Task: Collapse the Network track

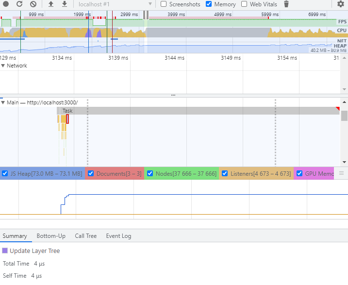Action: pos(3,66)
